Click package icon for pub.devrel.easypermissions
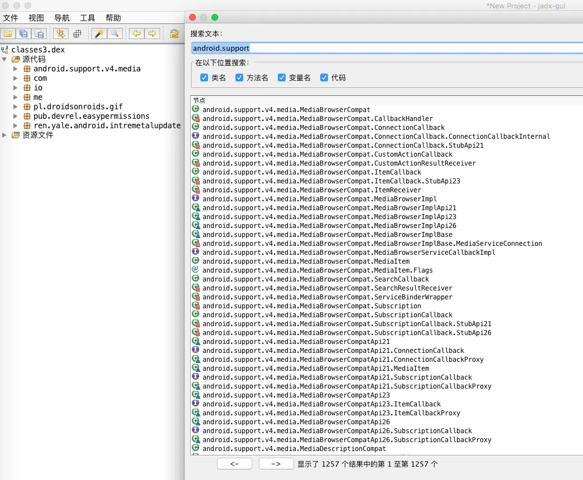The height and width of the screenshot is (480, 583). click(x=27, y=116)
